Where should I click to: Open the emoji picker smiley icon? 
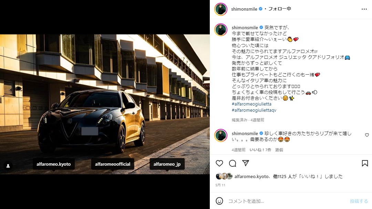pyautogui.click(x=219, y=201)
